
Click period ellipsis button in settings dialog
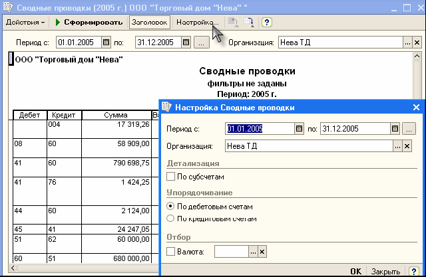click(409, 128)
